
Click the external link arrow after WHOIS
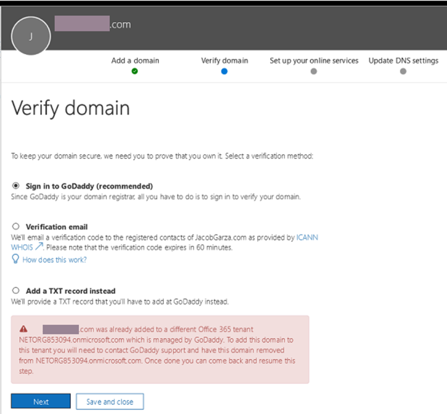coord(39,246)
